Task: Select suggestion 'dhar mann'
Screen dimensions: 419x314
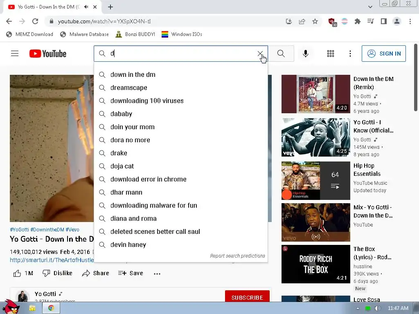Action: pyautogui.click(x=180, y=192)
